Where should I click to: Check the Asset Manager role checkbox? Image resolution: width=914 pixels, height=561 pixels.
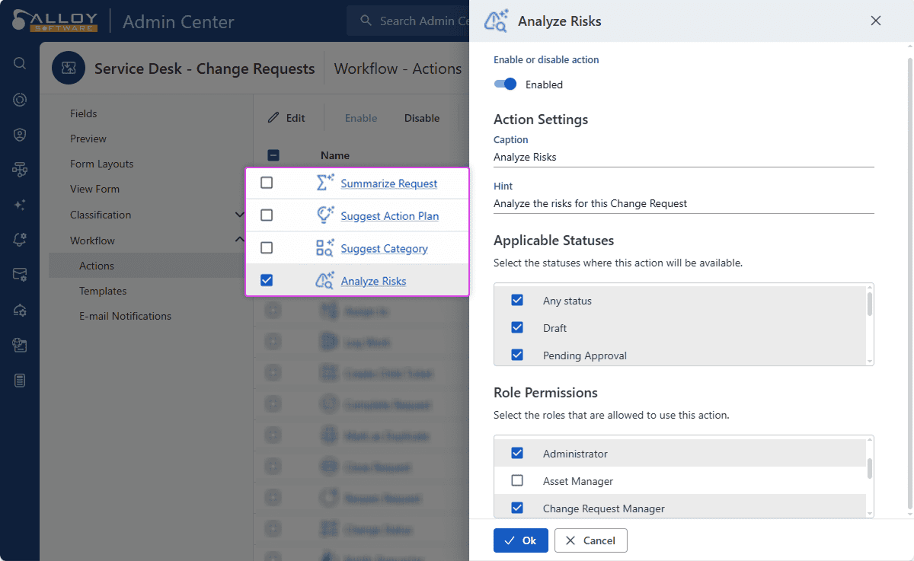tap(517, 481)
